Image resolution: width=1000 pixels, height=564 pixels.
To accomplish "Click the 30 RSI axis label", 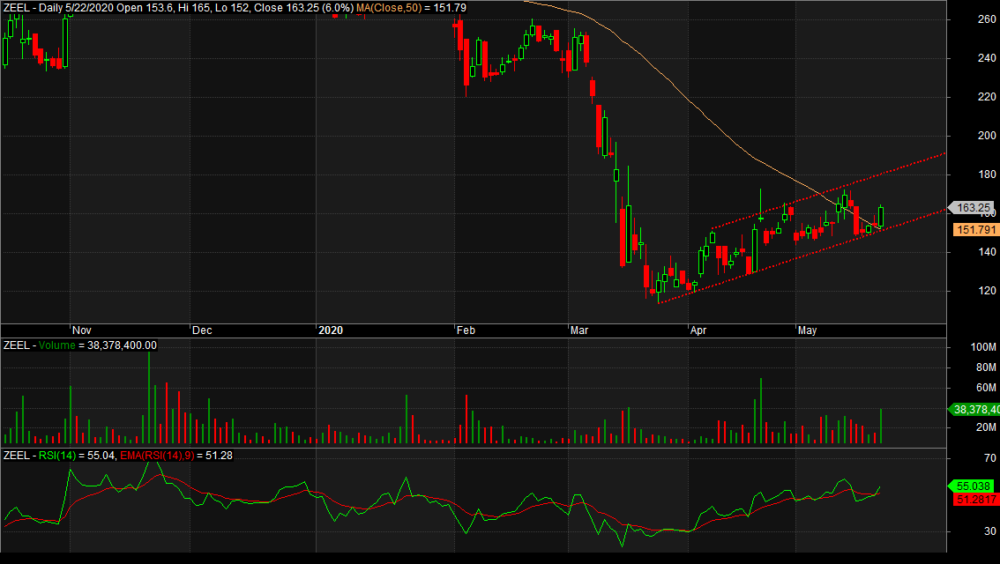I will click(x=989, y=531).
